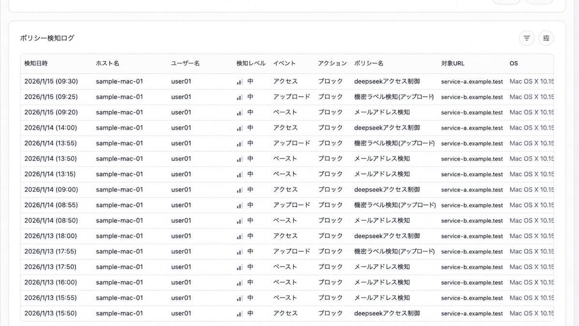Select the 2026/1/13 (17:55) date cell

(x=50, y=251)
